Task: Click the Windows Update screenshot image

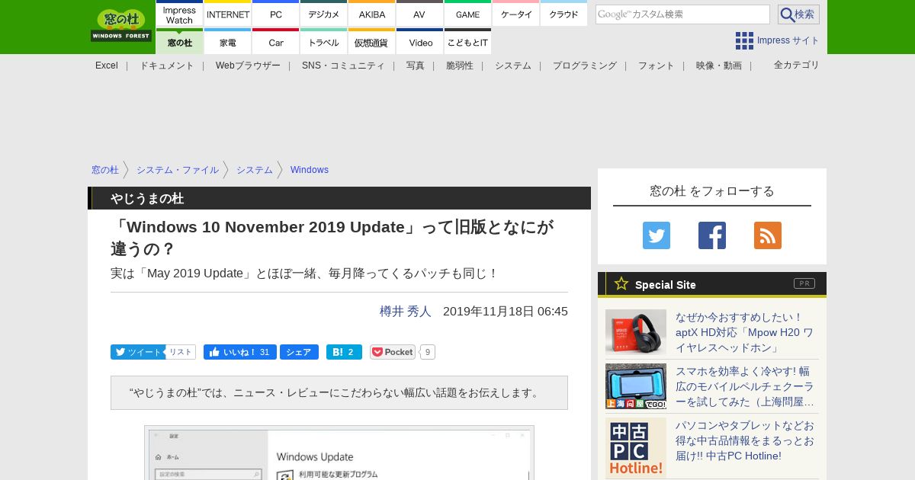Action: pyautogui.click(x=339, y=453)
